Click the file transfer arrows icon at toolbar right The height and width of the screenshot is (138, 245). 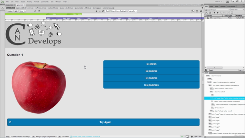click(x=201, y=11)
